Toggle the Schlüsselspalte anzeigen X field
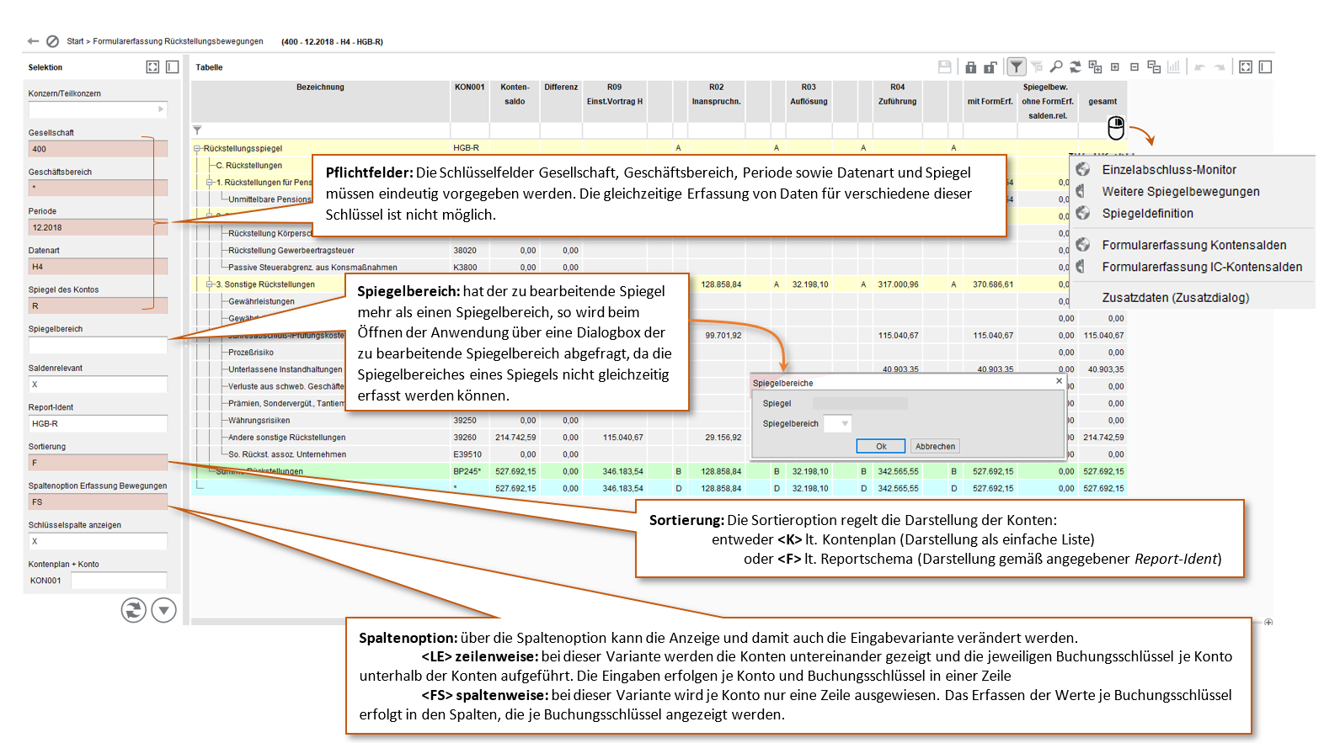 pos(98,541)
